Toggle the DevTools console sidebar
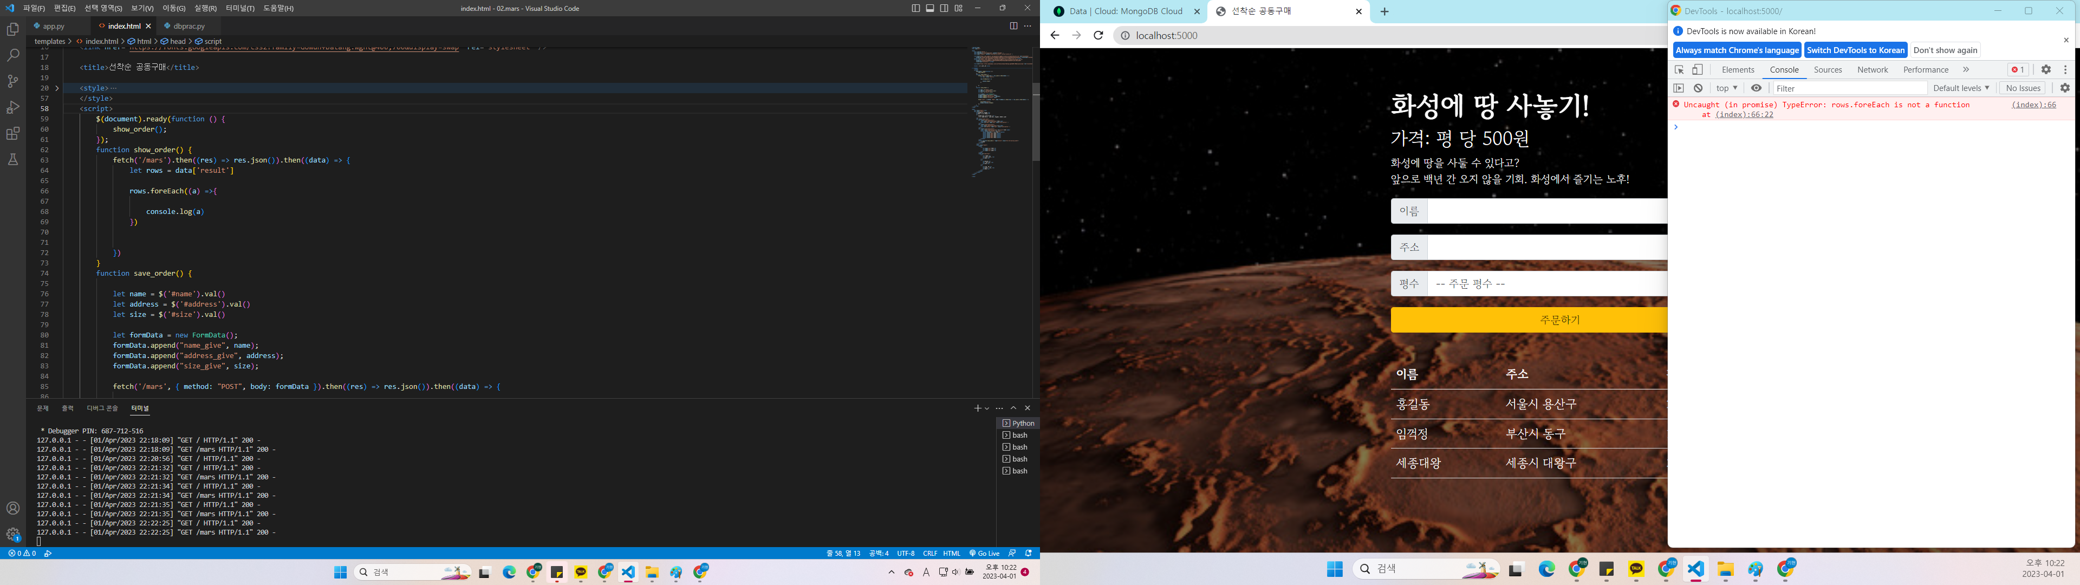 [x=1679, y=88]
